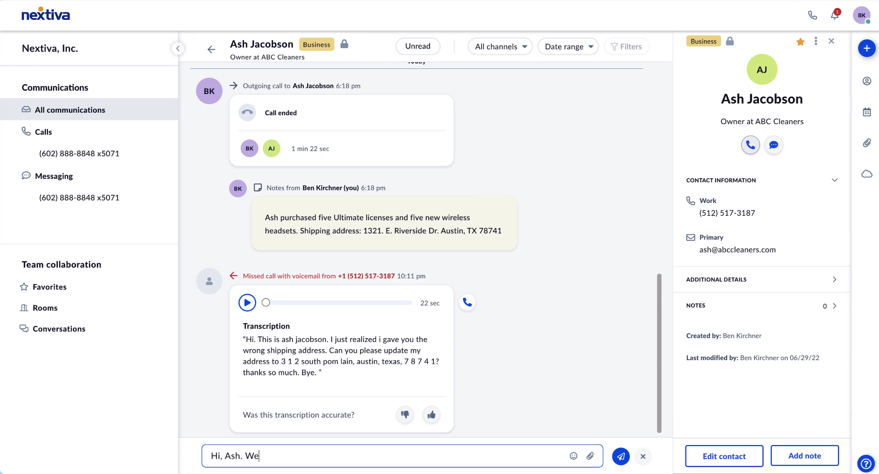Click work phone (512) 517-3187

pos(727,213)
